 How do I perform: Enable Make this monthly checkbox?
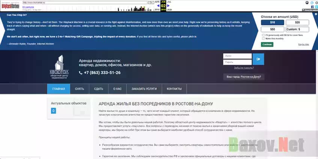(x=263, y=39)
